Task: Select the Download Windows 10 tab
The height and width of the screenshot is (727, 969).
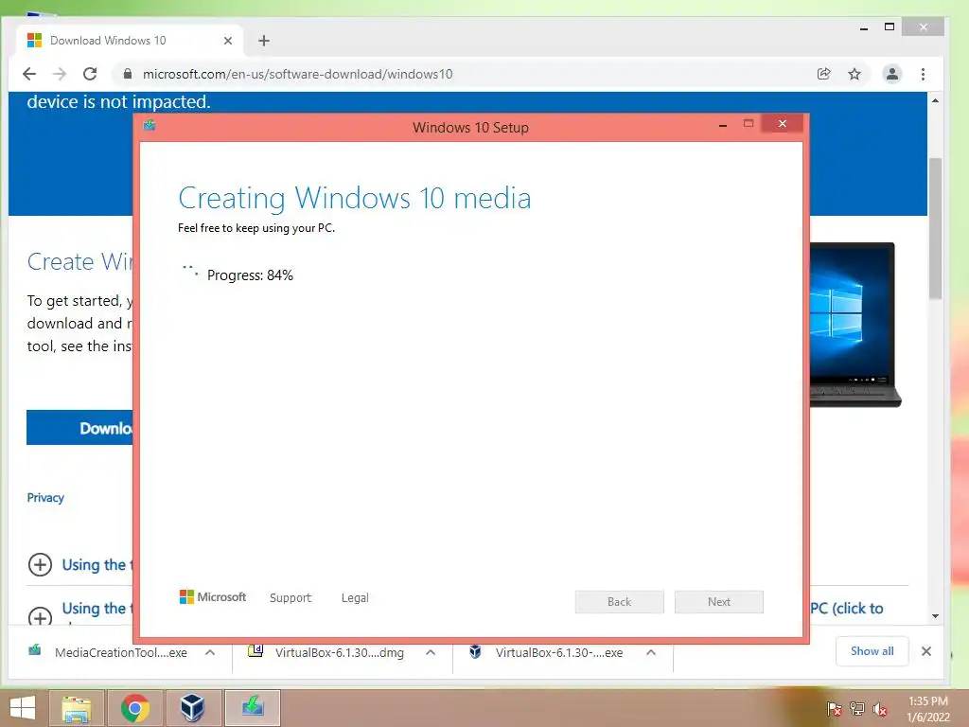Action: pyautogui.click(x=130, y=41)
